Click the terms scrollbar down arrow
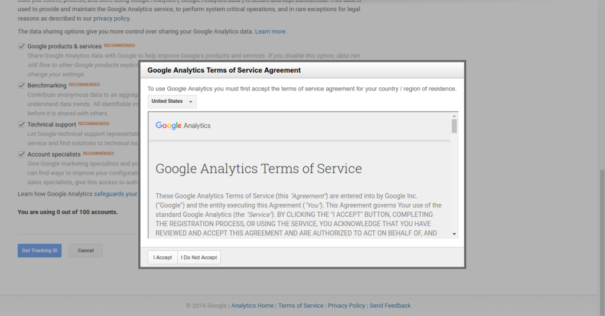The image size is (605, 316). 454,234
